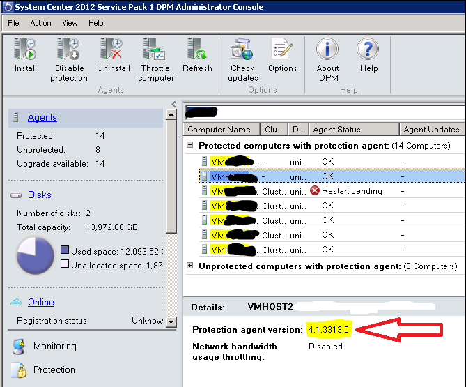Click the Help toolbar icon
This screenshot has height=387, width=466.
click(x=368, y=50)
